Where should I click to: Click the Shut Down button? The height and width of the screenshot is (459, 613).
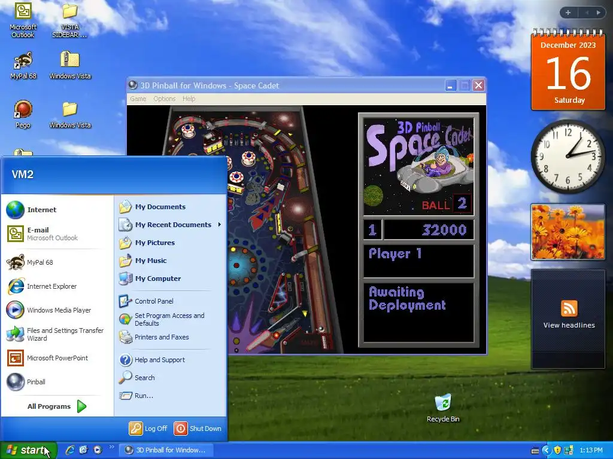(198, 429)
